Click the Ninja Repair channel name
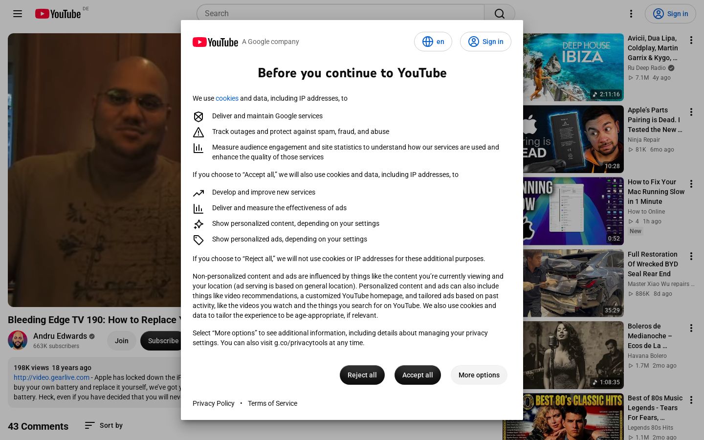The image size is (704, 440). click(x=644, y=140)
